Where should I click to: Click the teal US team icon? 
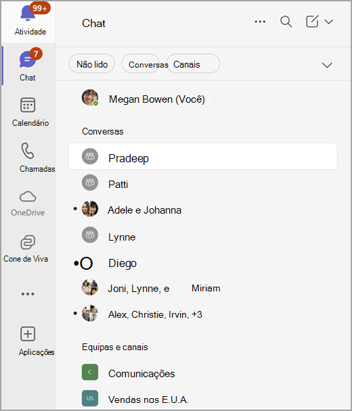point(90,398)
